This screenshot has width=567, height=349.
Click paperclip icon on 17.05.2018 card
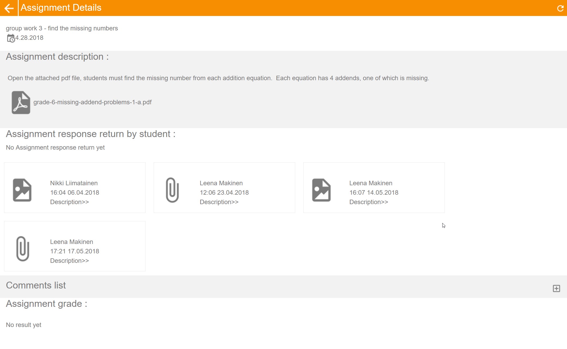coord(23,249)
